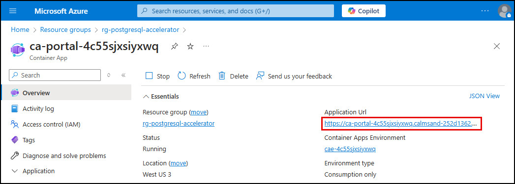Click the Container App resource icon
This screenshot has height=184, width=515.
[x=17, y=50]
